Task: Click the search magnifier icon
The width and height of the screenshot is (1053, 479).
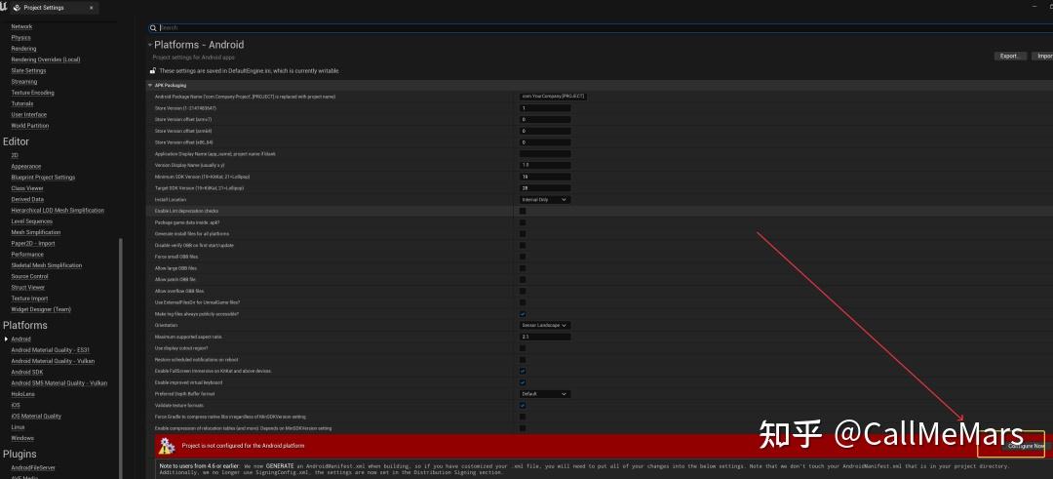Action: tap(154, 27)
